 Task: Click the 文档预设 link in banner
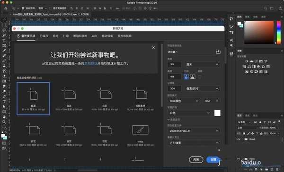[x=91, y=63]
